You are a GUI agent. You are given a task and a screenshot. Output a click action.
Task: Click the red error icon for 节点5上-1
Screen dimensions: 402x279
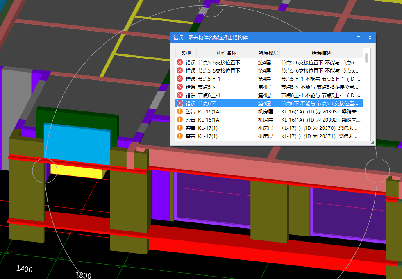tap(180, 79)
